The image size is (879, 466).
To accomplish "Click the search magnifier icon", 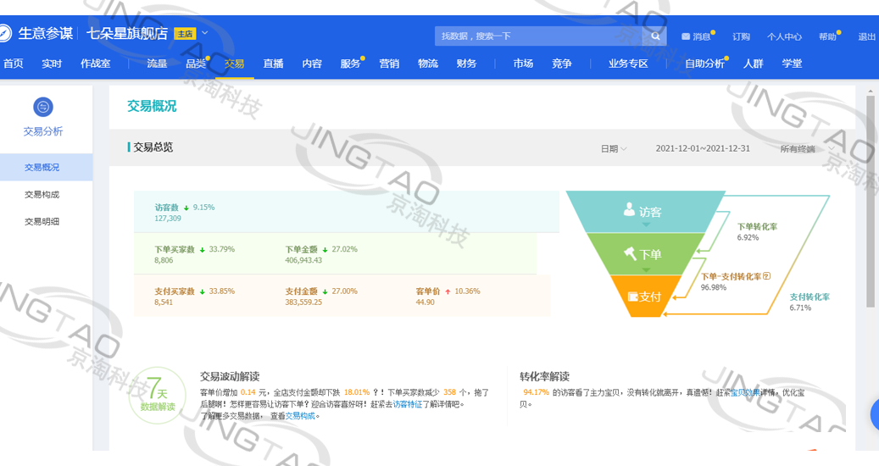I will pos(656,36).
